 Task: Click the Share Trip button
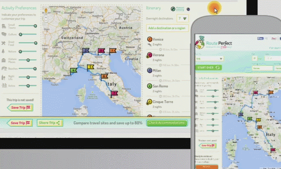(50, 123)
